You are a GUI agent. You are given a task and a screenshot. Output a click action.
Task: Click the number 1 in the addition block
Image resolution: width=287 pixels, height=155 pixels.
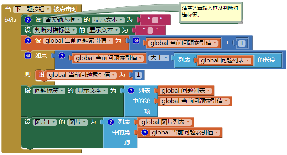[242, 43]
